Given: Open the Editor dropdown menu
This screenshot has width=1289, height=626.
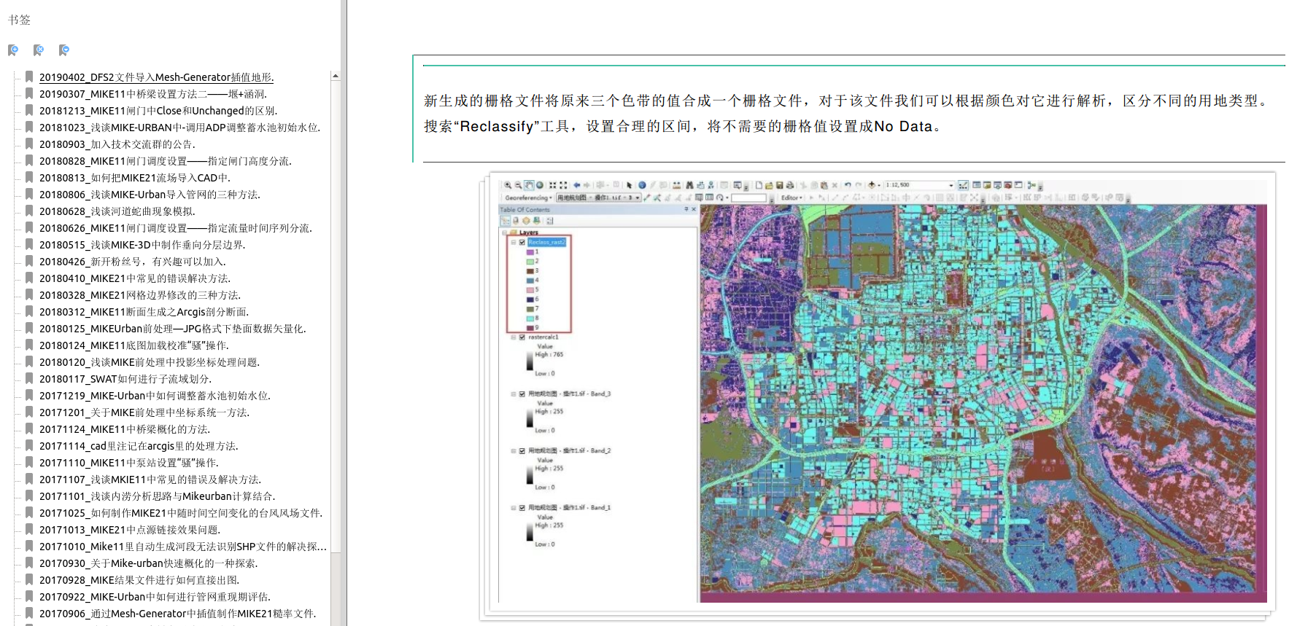Looking at the screenshot, I should pos(791,197).
